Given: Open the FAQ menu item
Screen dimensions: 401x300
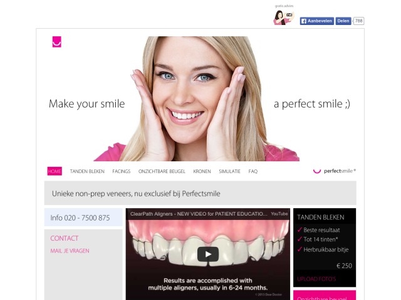Looking at the screenshot, I should click(253, 171).
